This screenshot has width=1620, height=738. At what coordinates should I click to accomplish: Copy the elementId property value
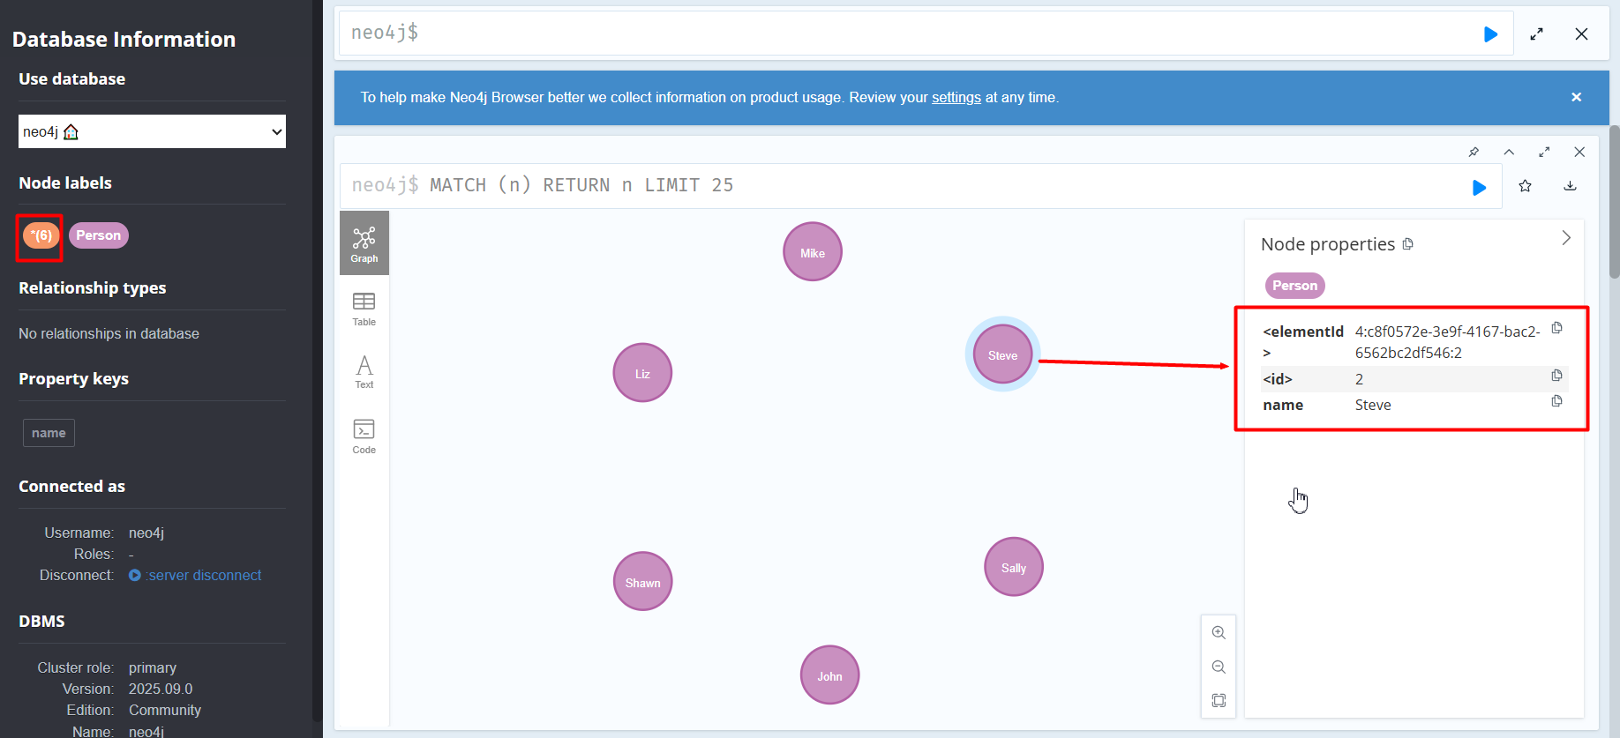tap(1556, 329)
